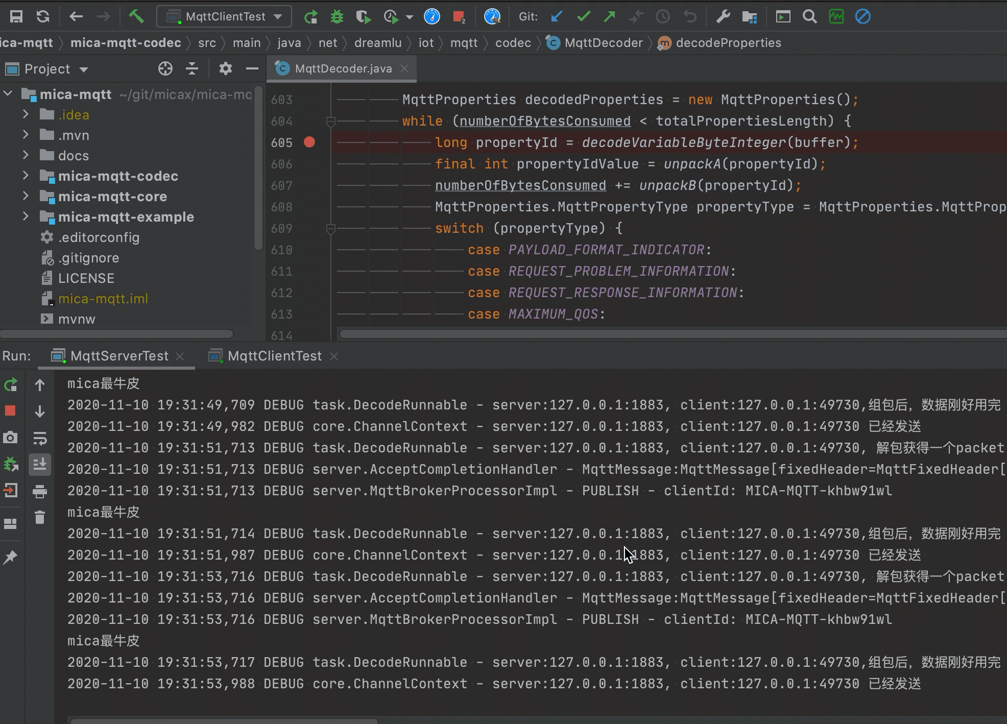This screenshot has height=724, width=1007.
Task: Switch to the MqttClientTest run tab
Action: 274,356
